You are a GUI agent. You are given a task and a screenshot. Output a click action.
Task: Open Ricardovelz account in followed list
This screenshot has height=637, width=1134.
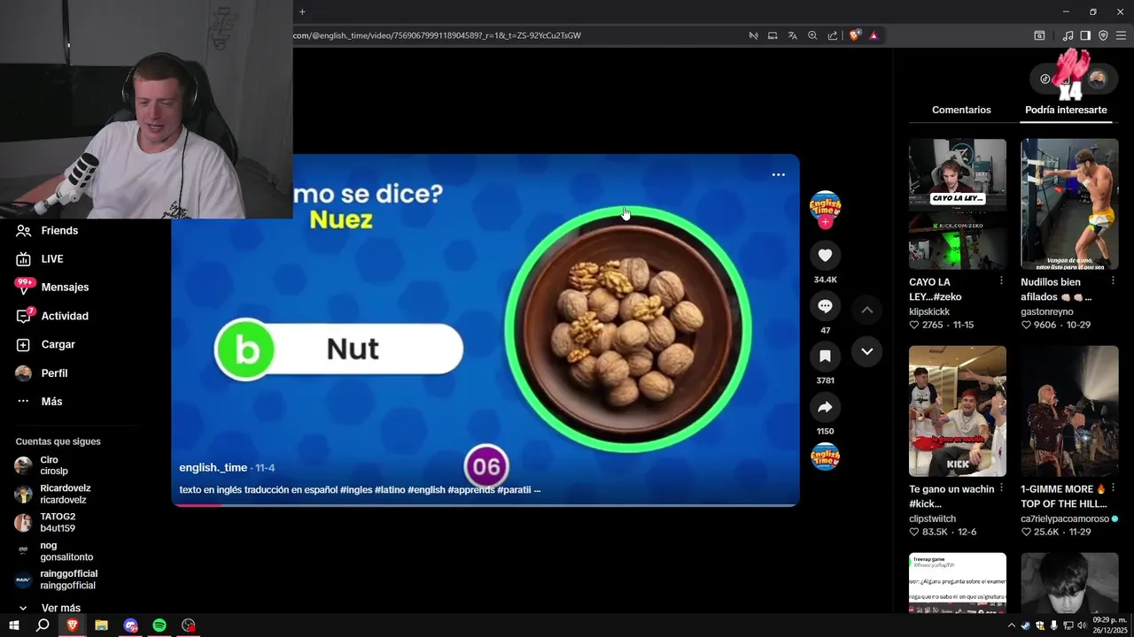tap(53, 494)
